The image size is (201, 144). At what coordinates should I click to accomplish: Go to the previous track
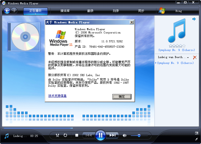coord(89,135)
